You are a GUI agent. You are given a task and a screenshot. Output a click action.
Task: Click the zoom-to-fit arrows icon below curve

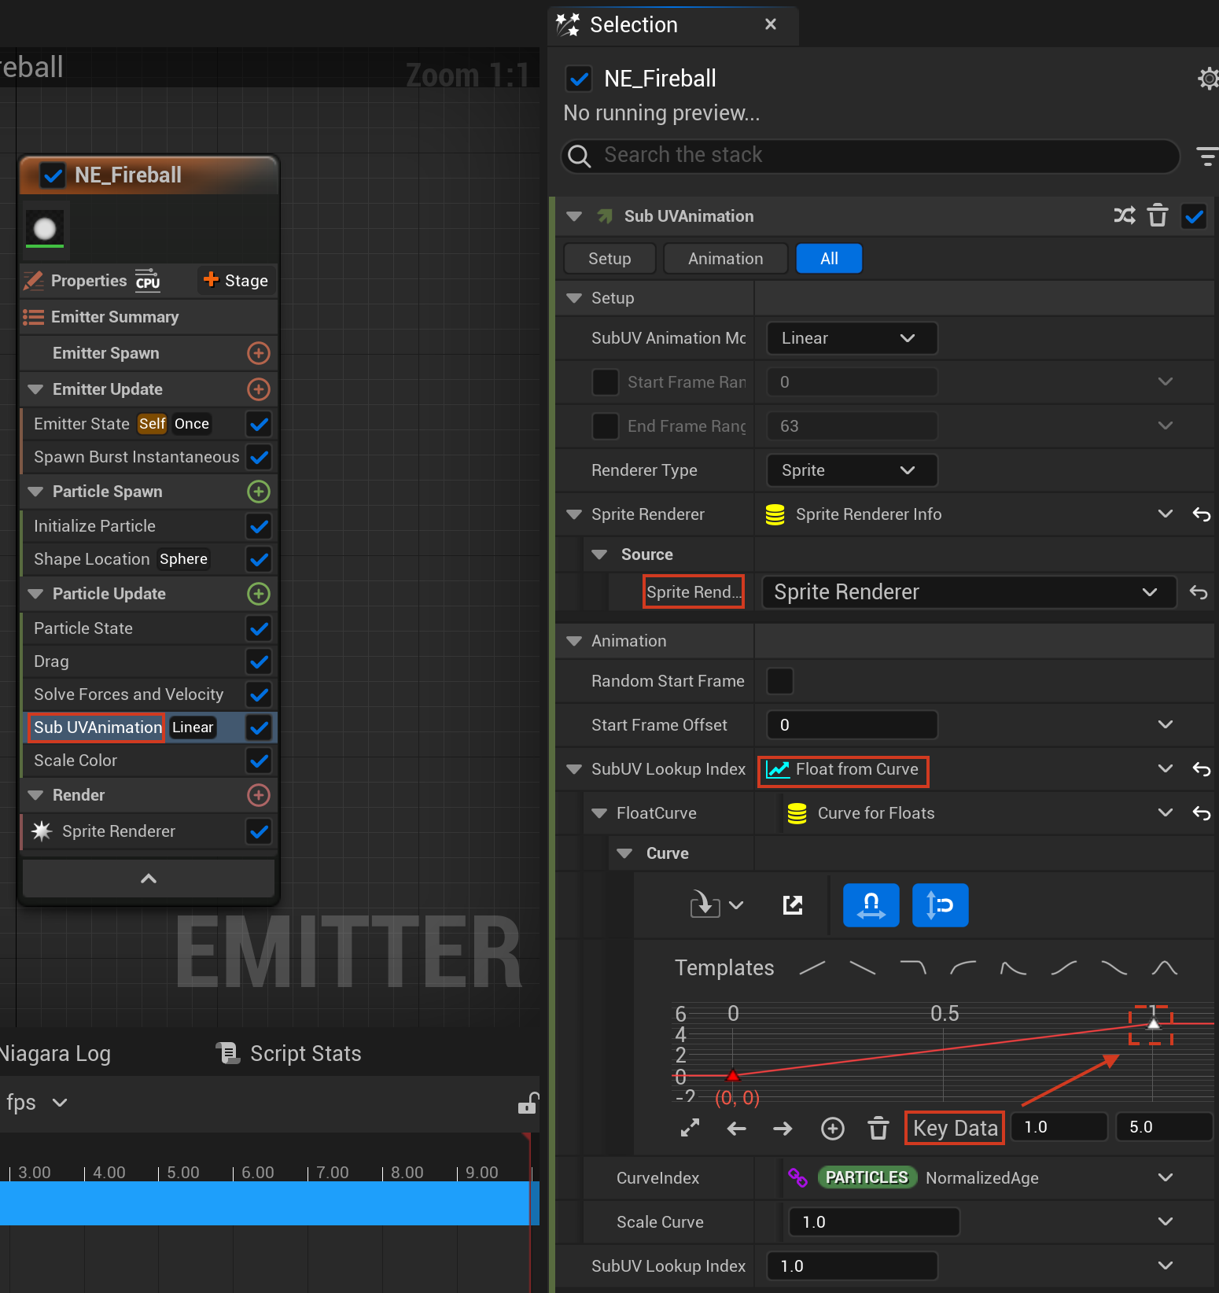pyautogui.click(x=690, y=1129)
